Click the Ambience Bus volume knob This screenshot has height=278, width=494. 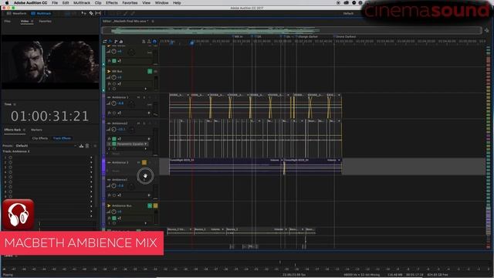coord(113,212)
